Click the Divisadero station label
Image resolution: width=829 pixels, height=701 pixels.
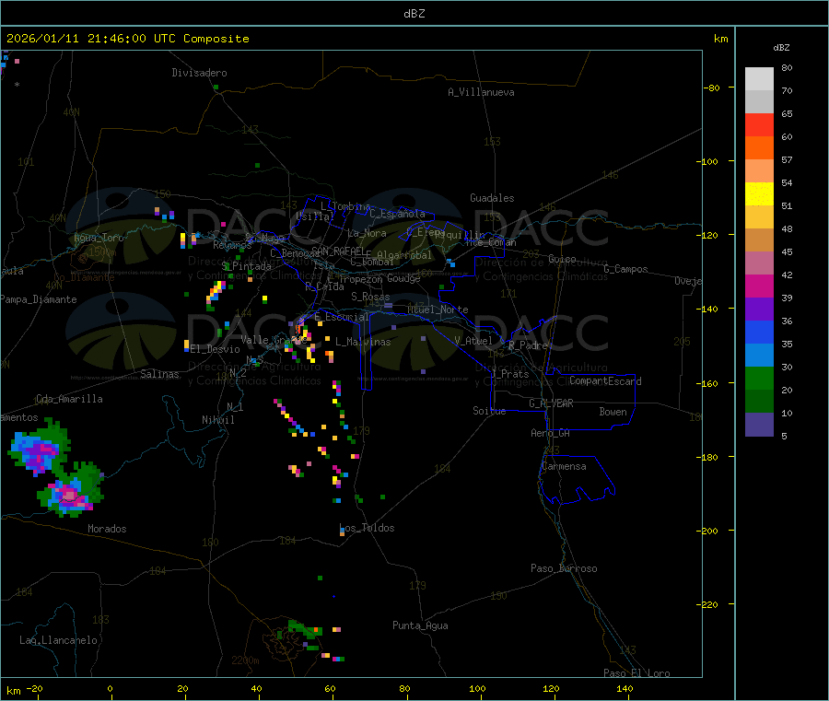[x=199, y=73]
